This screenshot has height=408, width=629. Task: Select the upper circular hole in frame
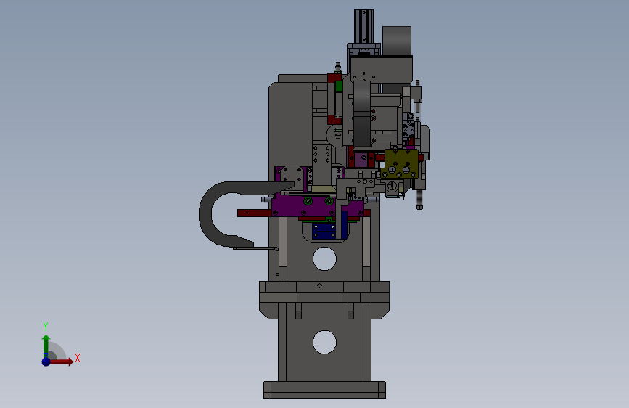tap(324, 258)
